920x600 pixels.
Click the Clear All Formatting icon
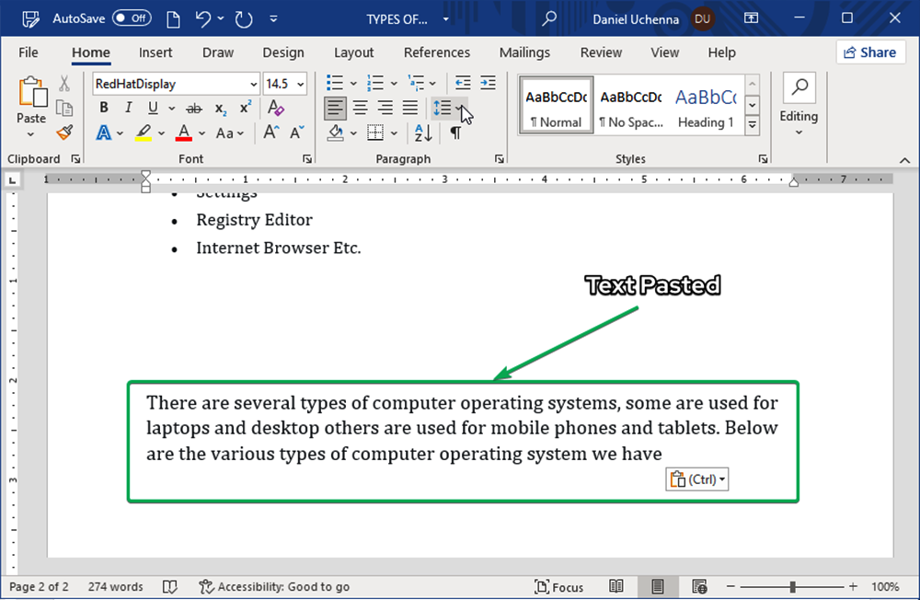[275, 108]
